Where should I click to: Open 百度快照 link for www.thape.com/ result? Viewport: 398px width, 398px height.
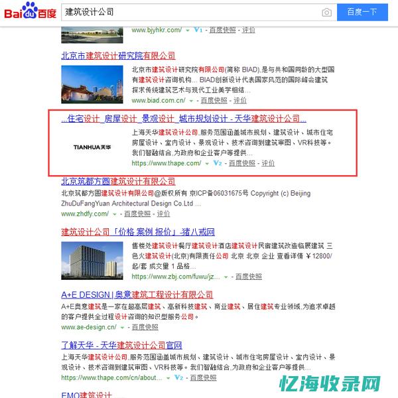click(242, 163)
